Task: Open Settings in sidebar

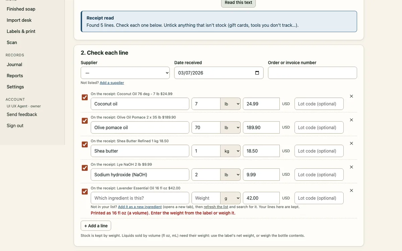Action: pos(15,87)
